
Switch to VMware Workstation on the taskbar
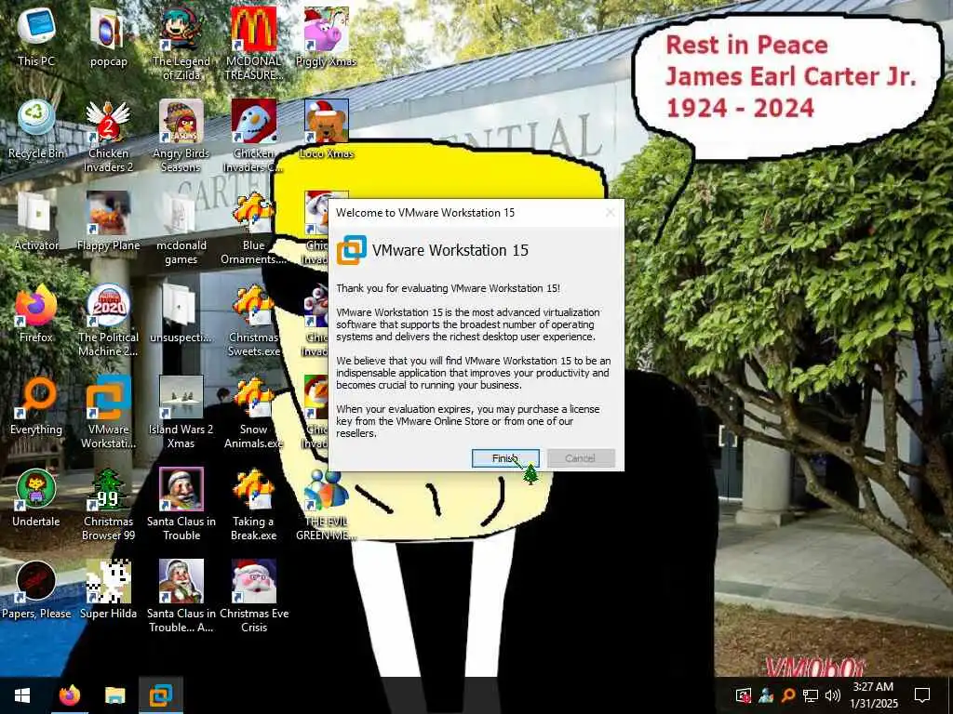[161, 695]
